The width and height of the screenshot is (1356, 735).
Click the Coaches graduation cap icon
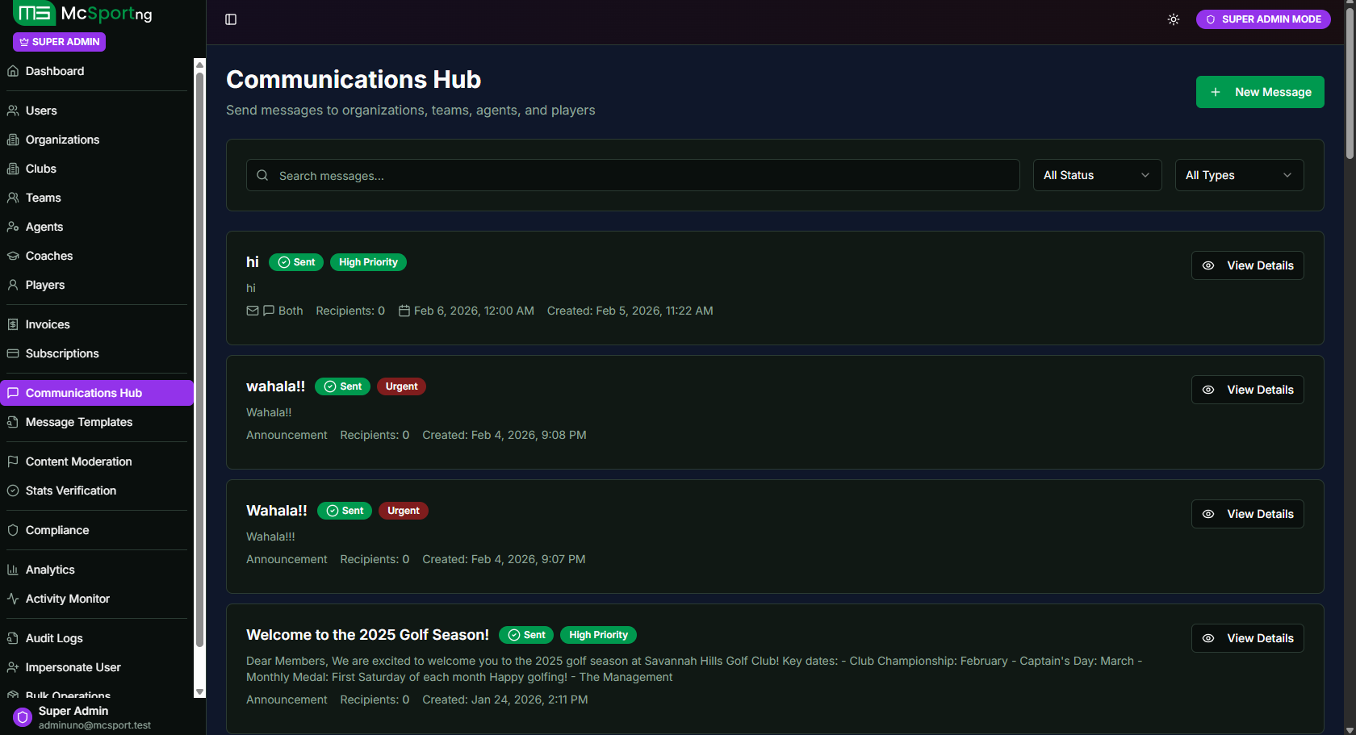(x=13, y=256)
